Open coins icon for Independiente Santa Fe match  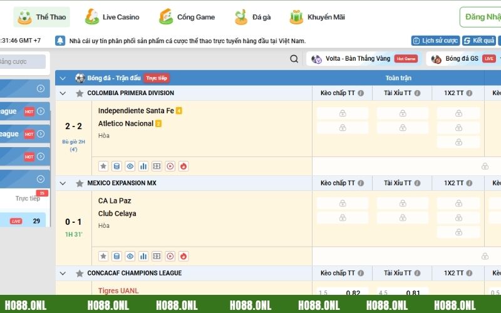(x=116, y=166)
